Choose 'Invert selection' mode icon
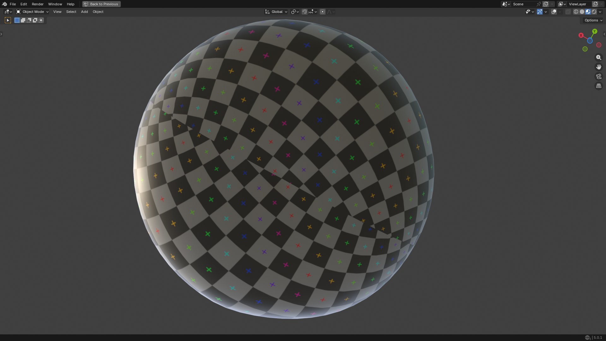The image size is (606, 341). pos(35,20)
